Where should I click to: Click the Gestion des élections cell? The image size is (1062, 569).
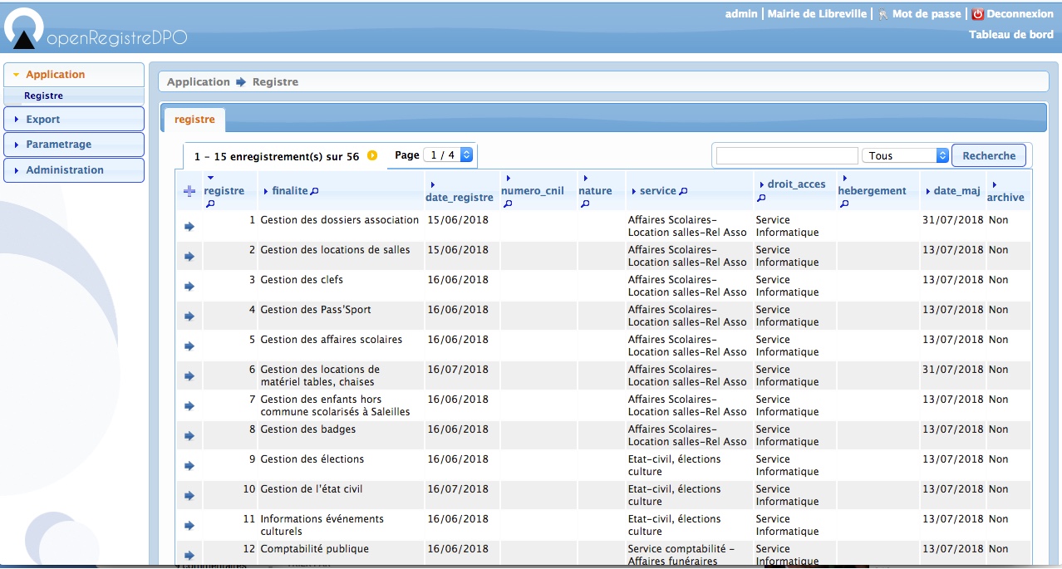(312, 459)
